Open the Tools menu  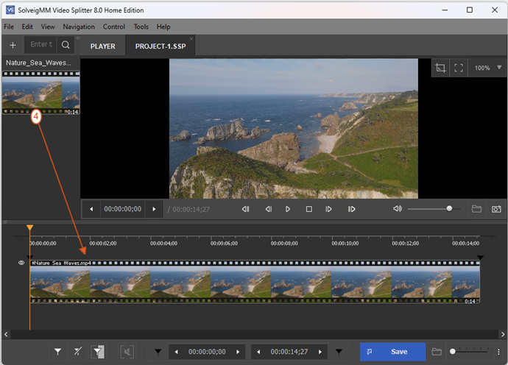pos(141,27)
